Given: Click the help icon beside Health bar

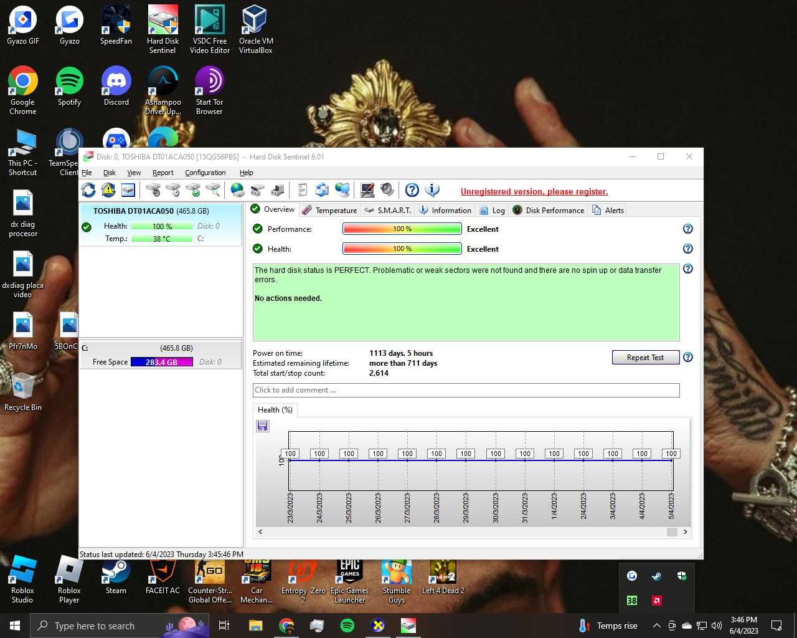Looking at the screenshot, I should click(688, 249).
